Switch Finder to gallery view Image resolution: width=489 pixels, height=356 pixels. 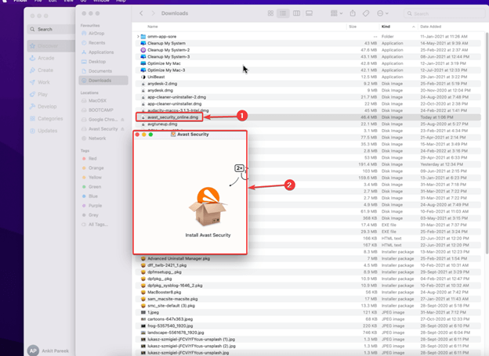tap(309, 13)
